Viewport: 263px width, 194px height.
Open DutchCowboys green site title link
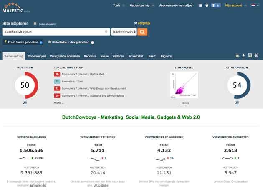131,117
